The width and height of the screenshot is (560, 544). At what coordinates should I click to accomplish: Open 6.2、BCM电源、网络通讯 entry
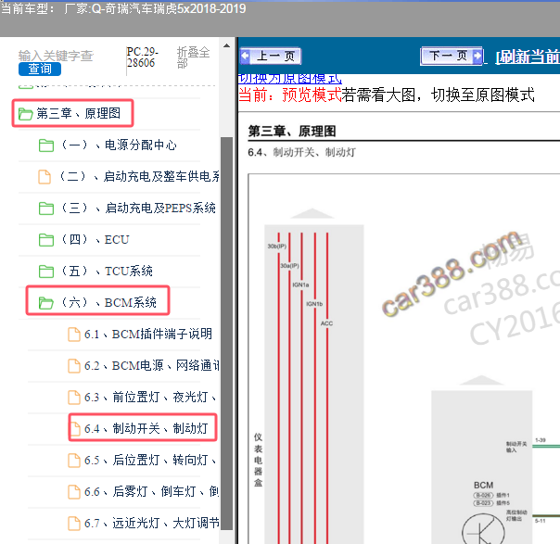[x=152, y=365]
